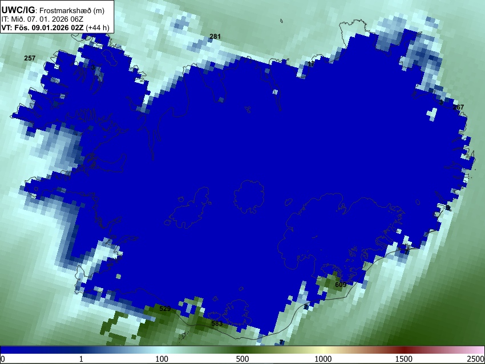This screenshot has width=485, height=364.
Task: Click the 1500 tick on the color scale
Action: [x=404, y=359]
